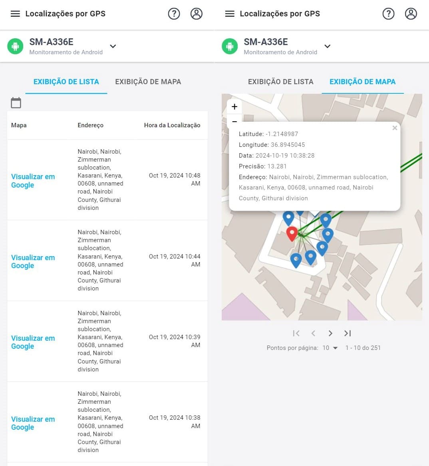Open help icon in left panel header
This screenshot has height=466, width=429.
click(174, 14)
